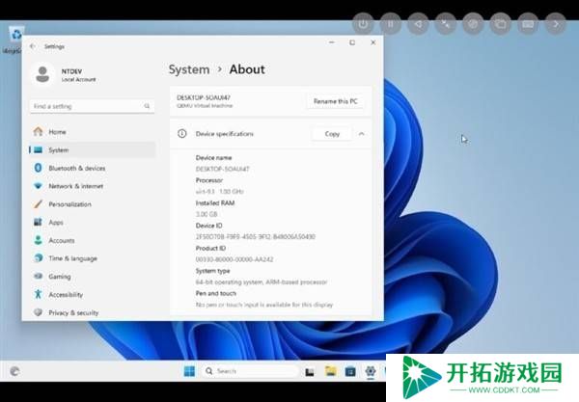
Task: Maximize the Settings window
Action: [x=352, y=42]
